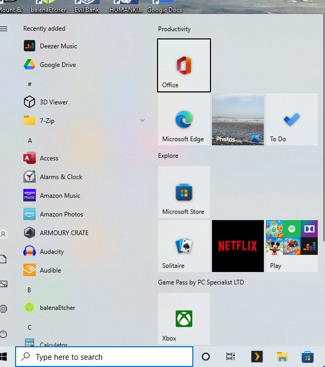Open the Photos live tile

coord(238,119)
